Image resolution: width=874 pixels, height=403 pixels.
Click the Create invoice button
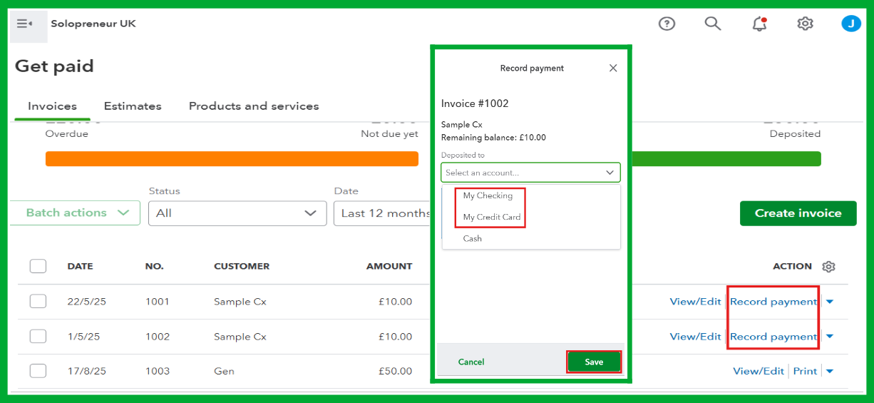coord(798,213)
